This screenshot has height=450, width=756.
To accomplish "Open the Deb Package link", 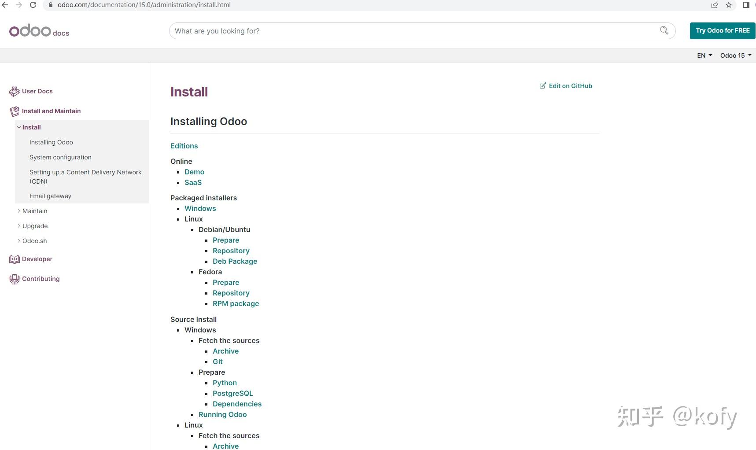I will [235, 261].
